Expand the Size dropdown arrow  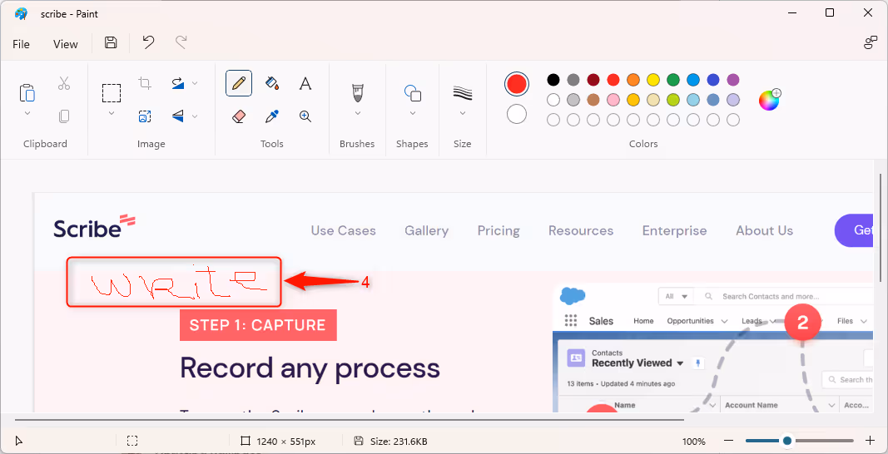click(x=463, y=113)
